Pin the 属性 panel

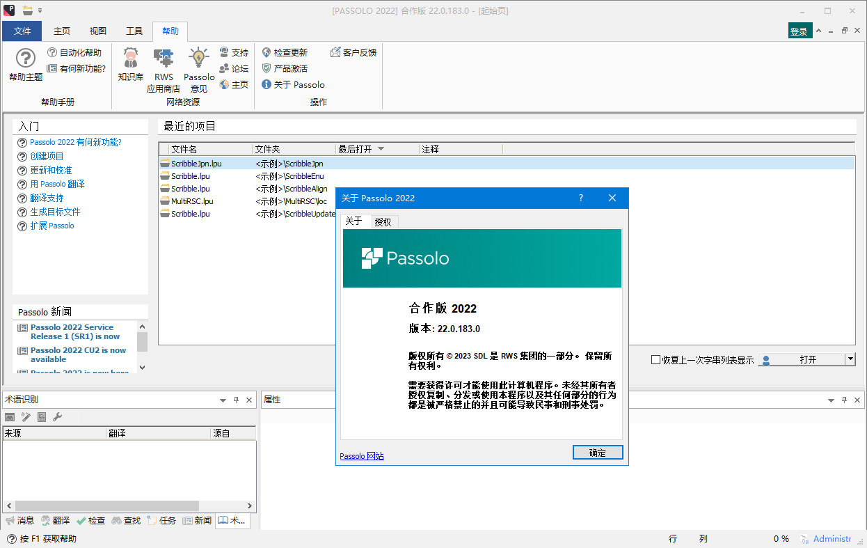(x=843, y=400)
